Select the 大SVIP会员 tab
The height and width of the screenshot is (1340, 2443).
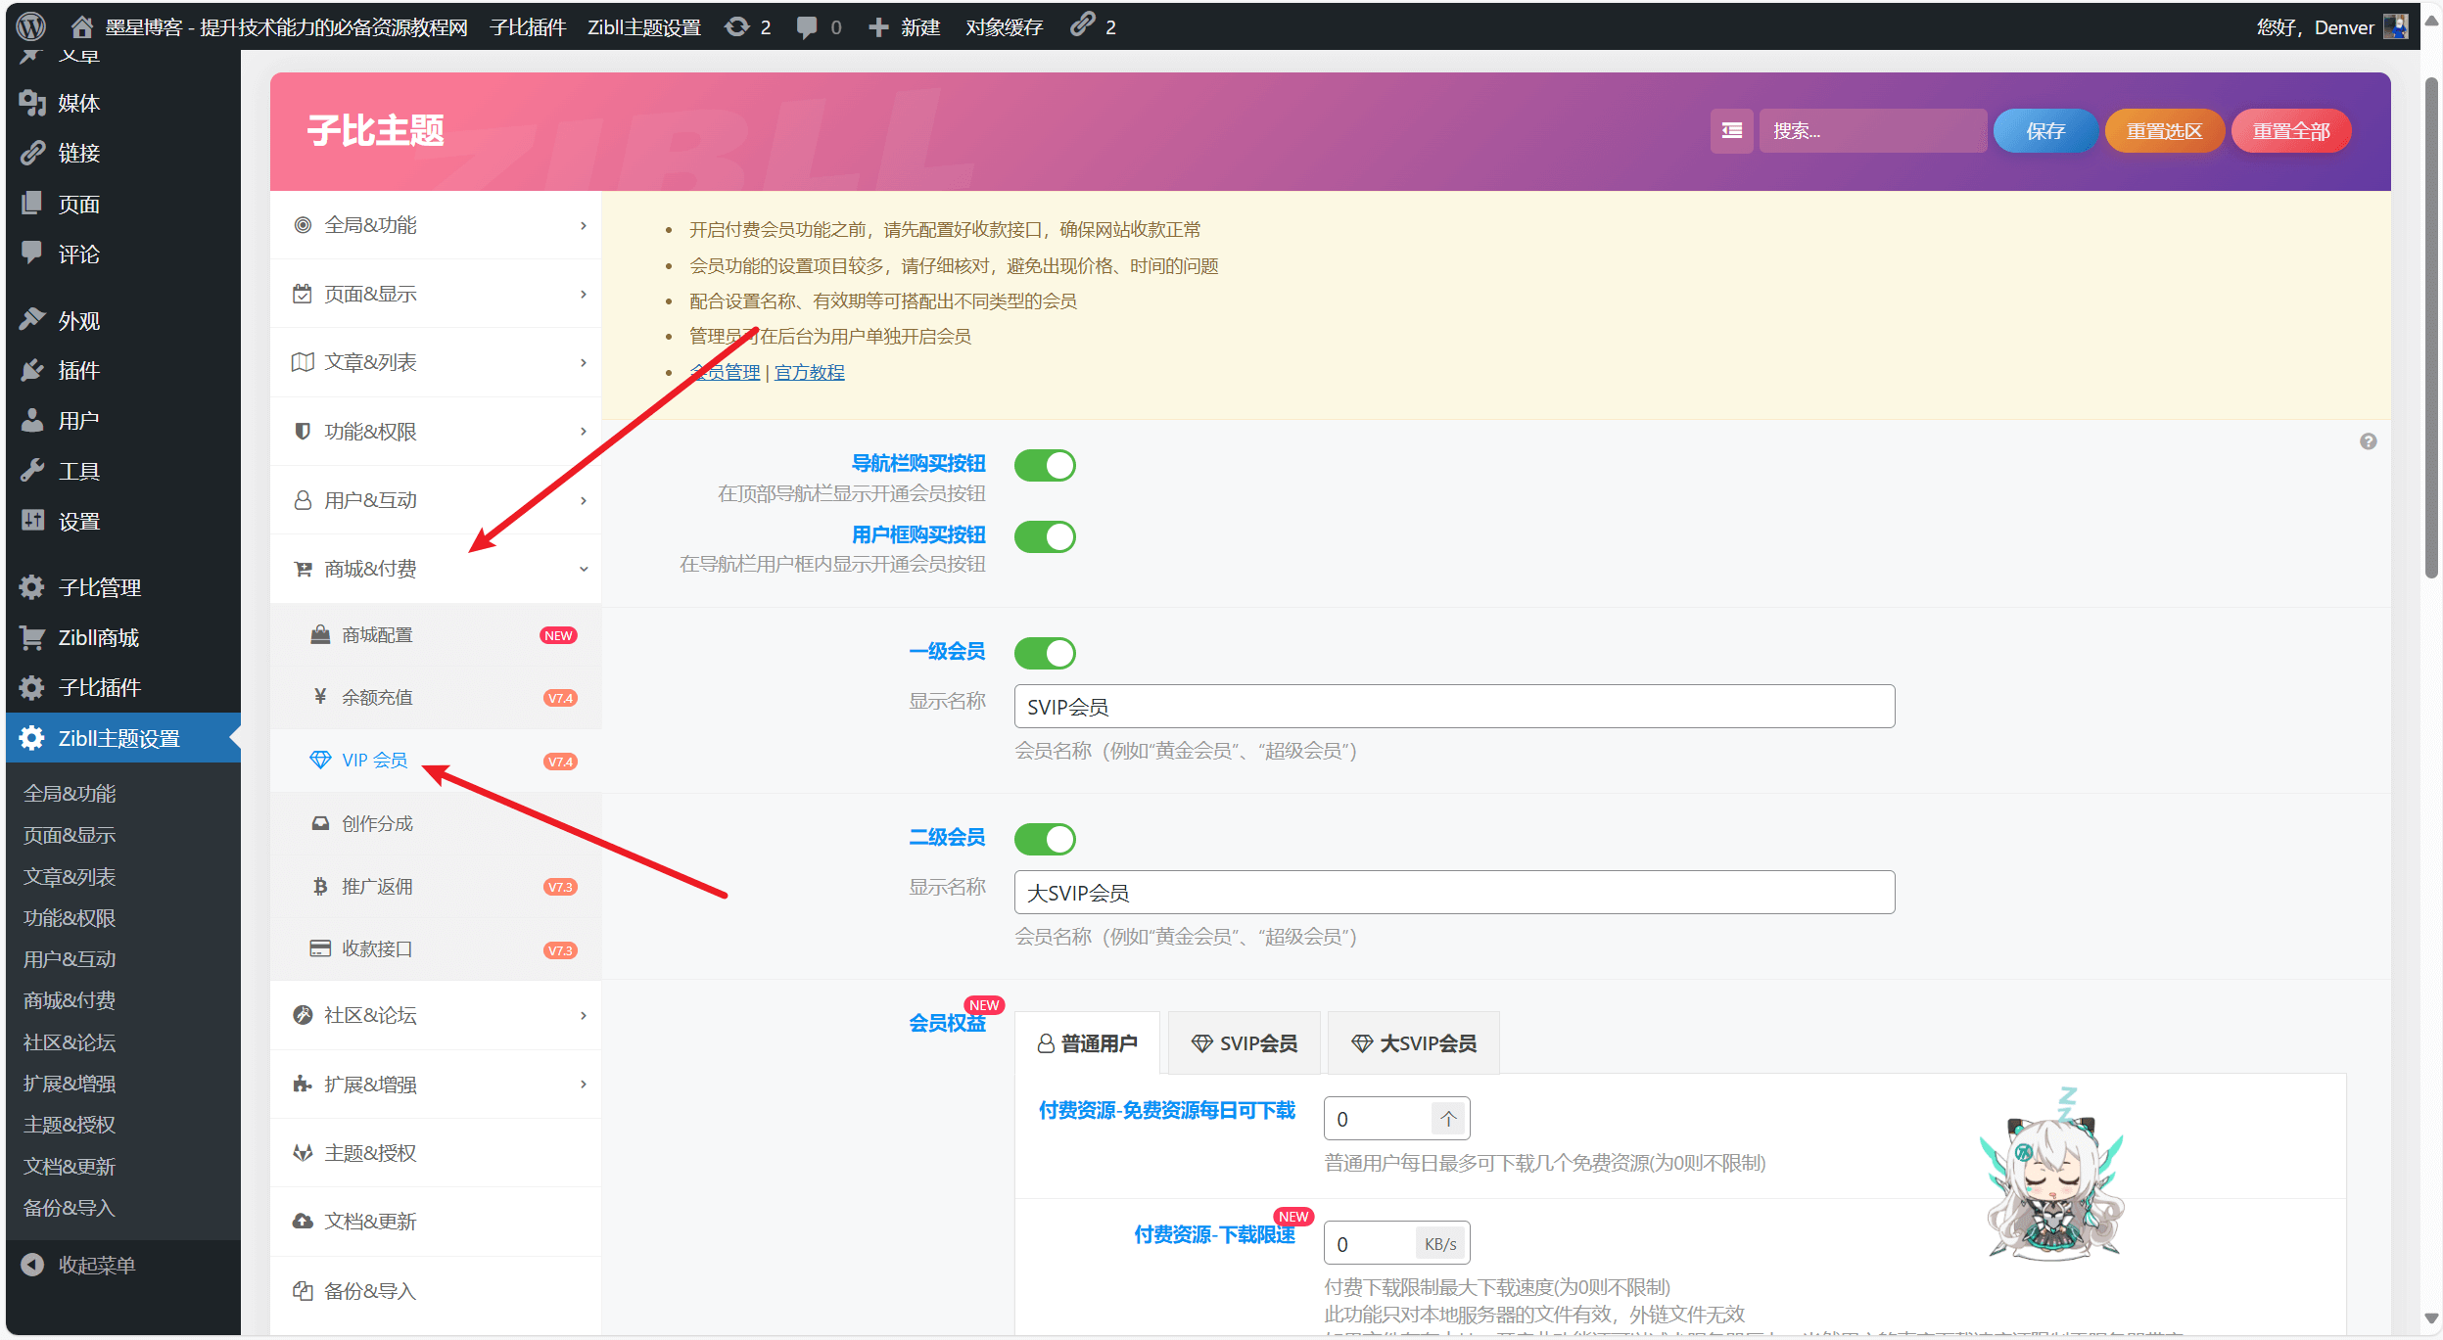coord(1413,1043)
